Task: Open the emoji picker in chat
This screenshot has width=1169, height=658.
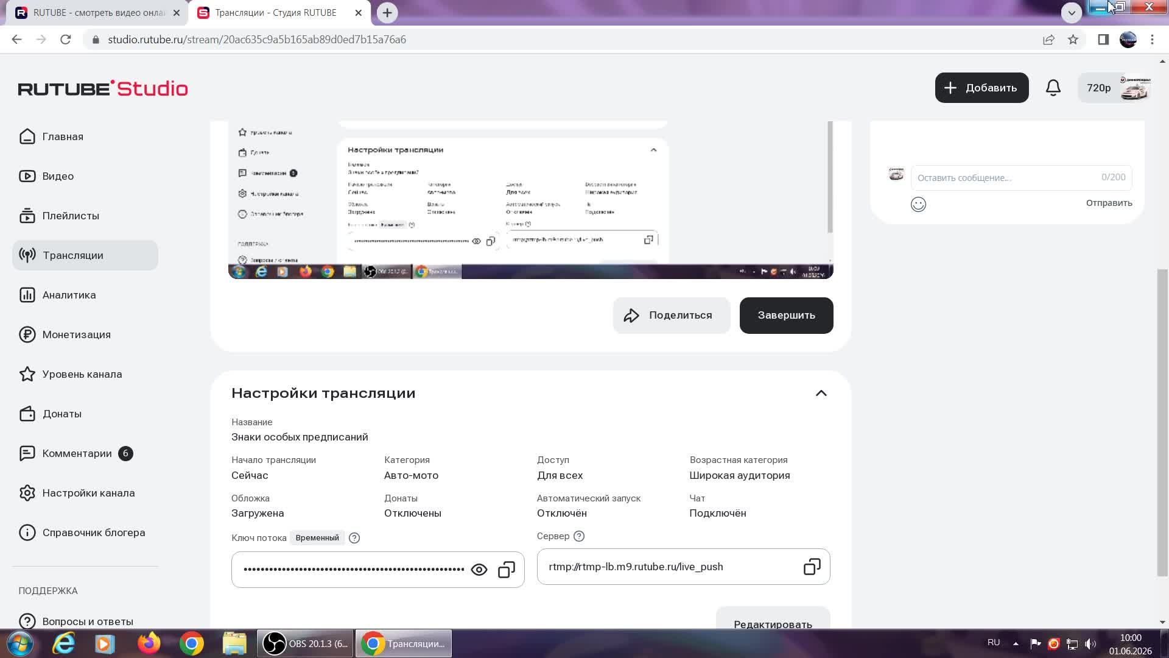Action: [x=918, y=204]
